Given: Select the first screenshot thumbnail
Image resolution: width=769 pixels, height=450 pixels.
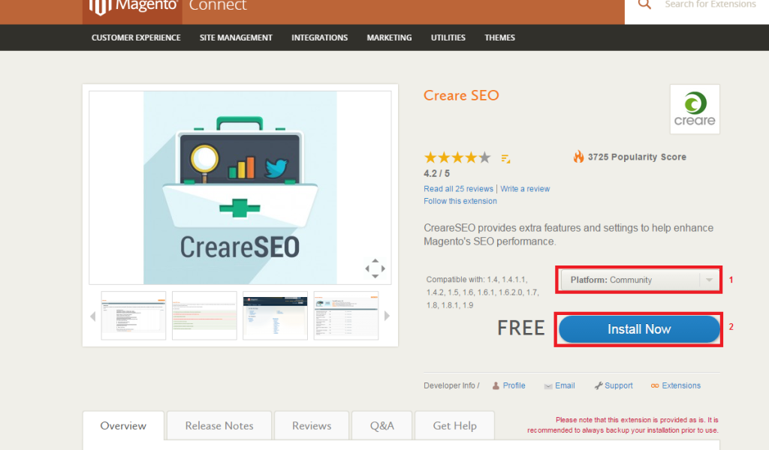Looking at the screenshot, I should (x=134, y=315).
